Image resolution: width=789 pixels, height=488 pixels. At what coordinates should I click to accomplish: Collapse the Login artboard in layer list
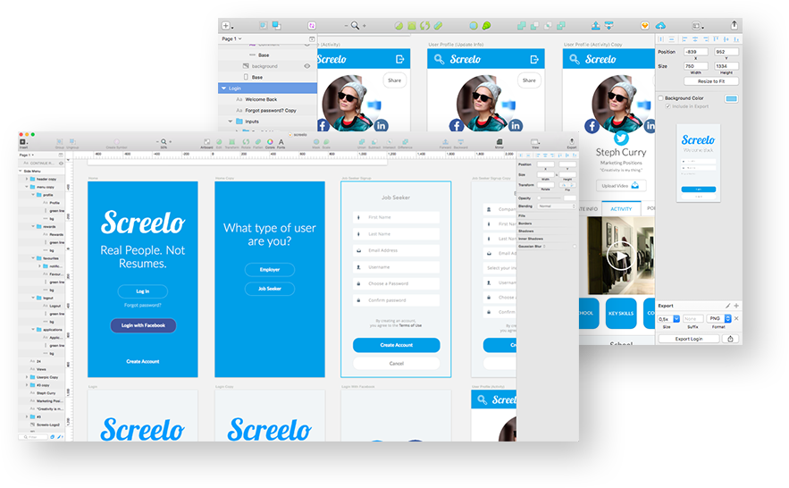[x=224, y=88]
